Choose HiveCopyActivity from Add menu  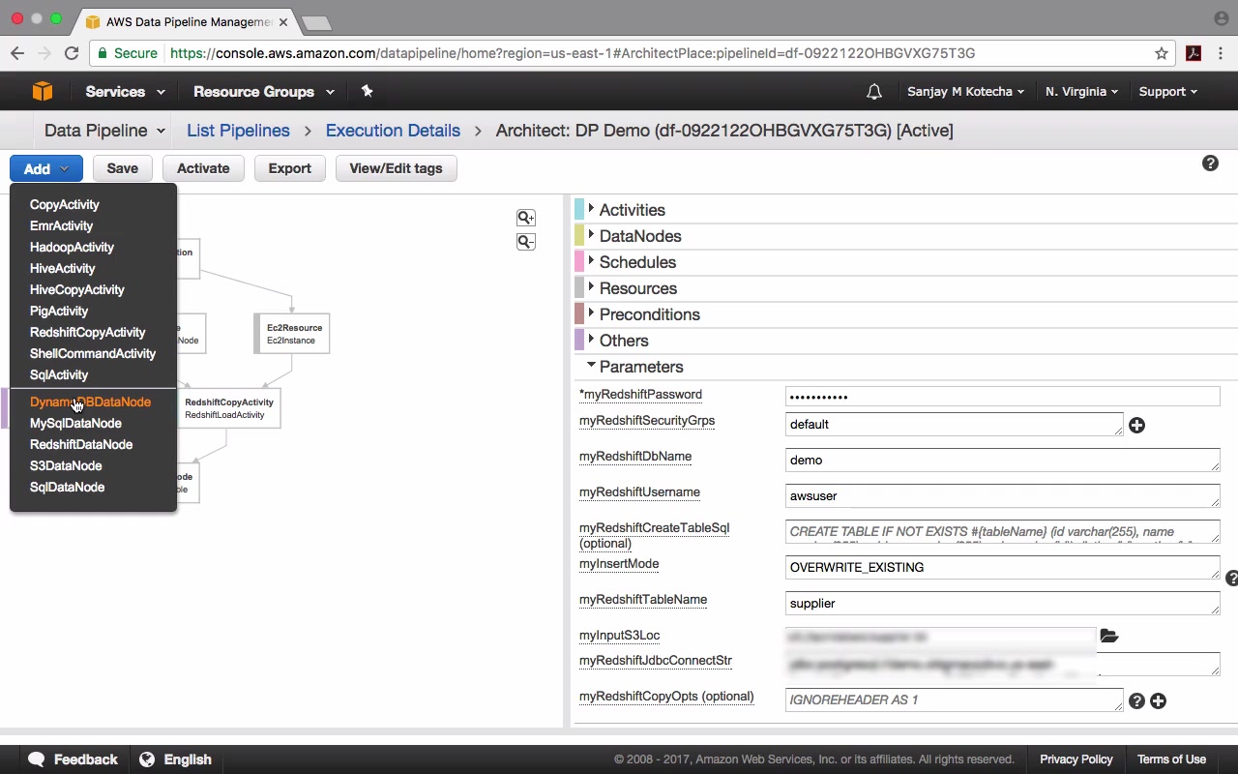[76, 289]
